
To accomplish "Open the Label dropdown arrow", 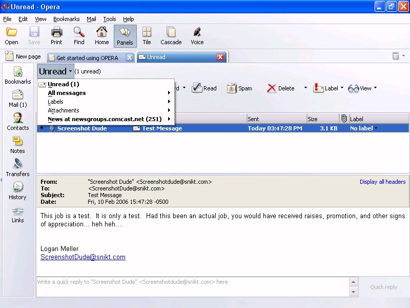I will coord(342,88).
